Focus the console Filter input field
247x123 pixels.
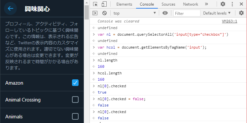tap(187, 13)
